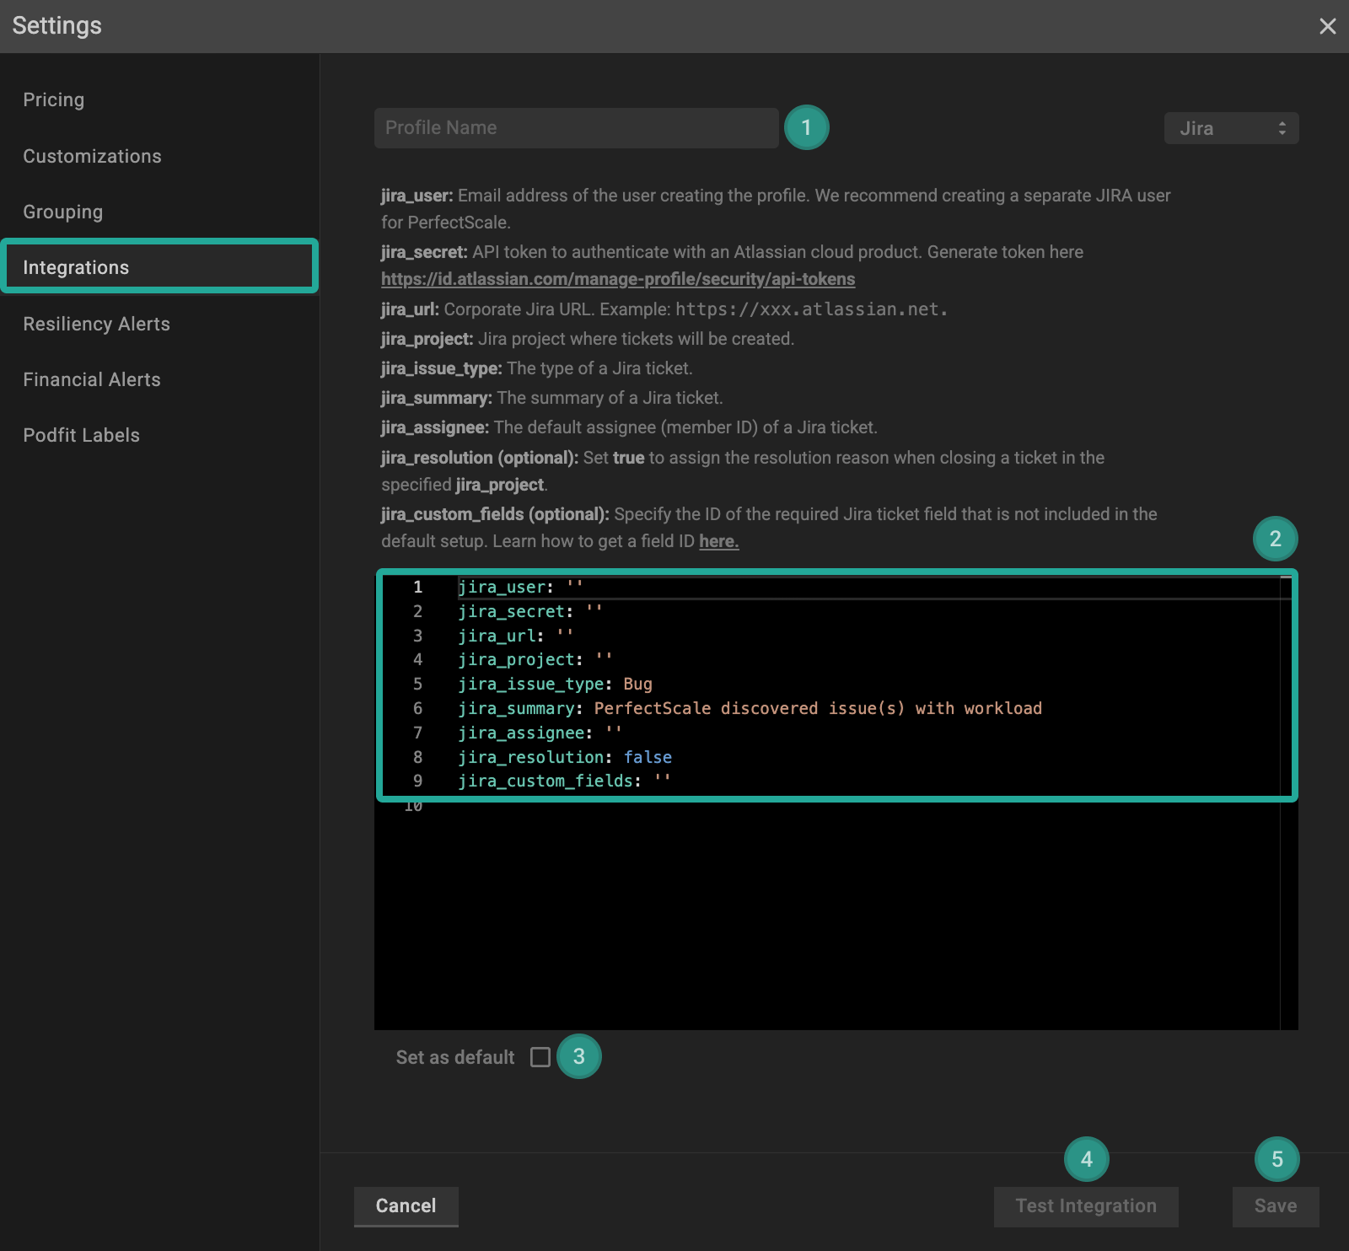Click the numbered badge 4 marker
The width and height of the screenshot is (1349, 1251).
tap(1086, 1159)
